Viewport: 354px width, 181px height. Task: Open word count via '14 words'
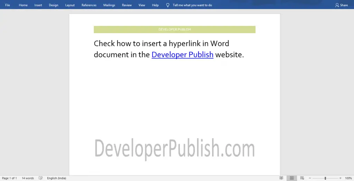28,178
